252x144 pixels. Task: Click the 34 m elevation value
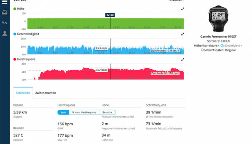(x=106, y=135)
